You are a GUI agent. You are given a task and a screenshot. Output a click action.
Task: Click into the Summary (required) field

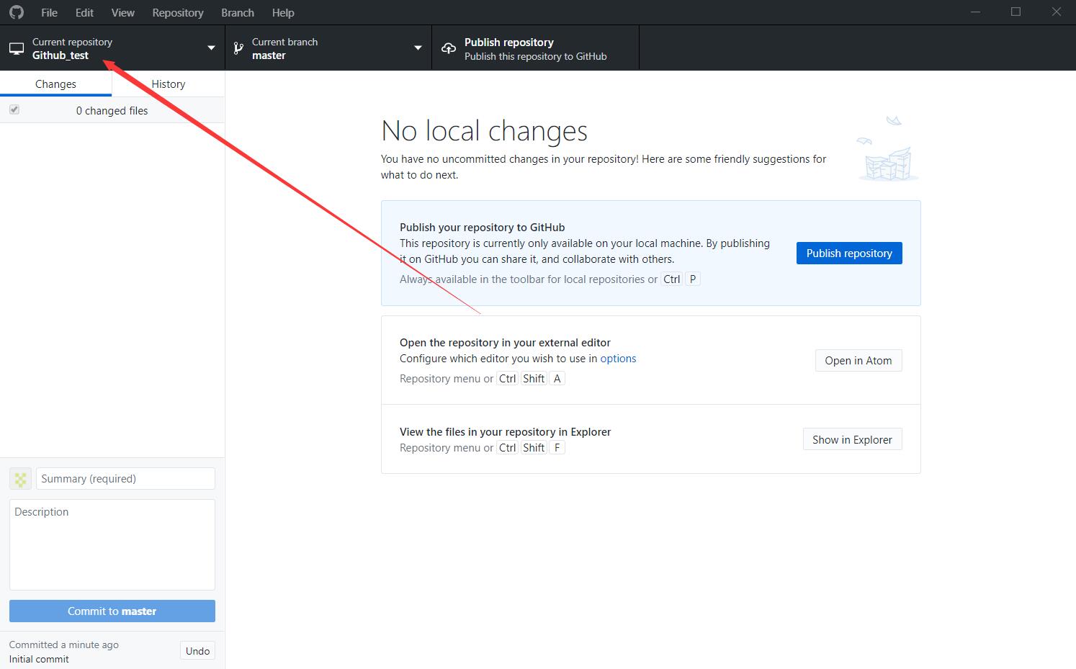126,478
